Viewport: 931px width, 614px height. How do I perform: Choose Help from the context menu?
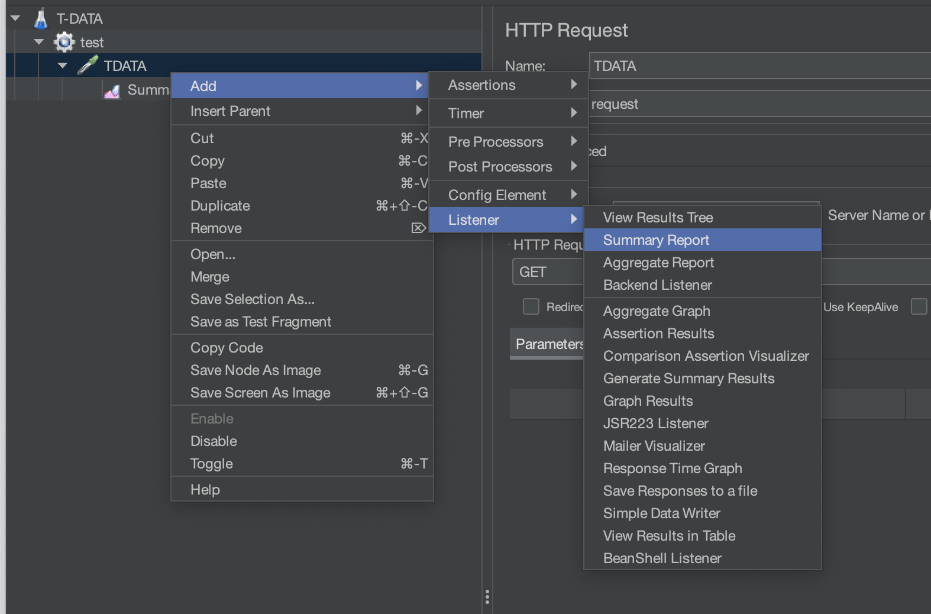[302, 490]
